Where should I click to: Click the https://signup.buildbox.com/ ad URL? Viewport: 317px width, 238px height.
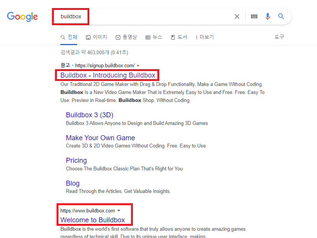105,65
